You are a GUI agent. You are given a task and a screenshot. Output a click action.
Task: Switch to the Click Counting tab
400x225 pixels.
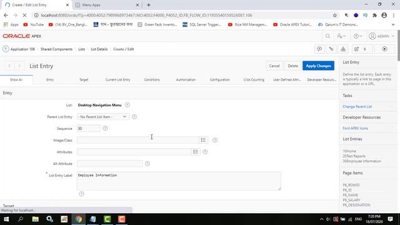[x=254, y=79]
